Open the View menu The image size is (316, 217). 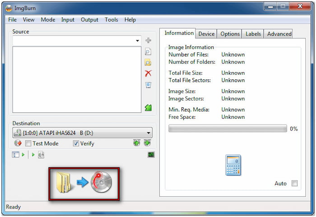pos(28,20)
